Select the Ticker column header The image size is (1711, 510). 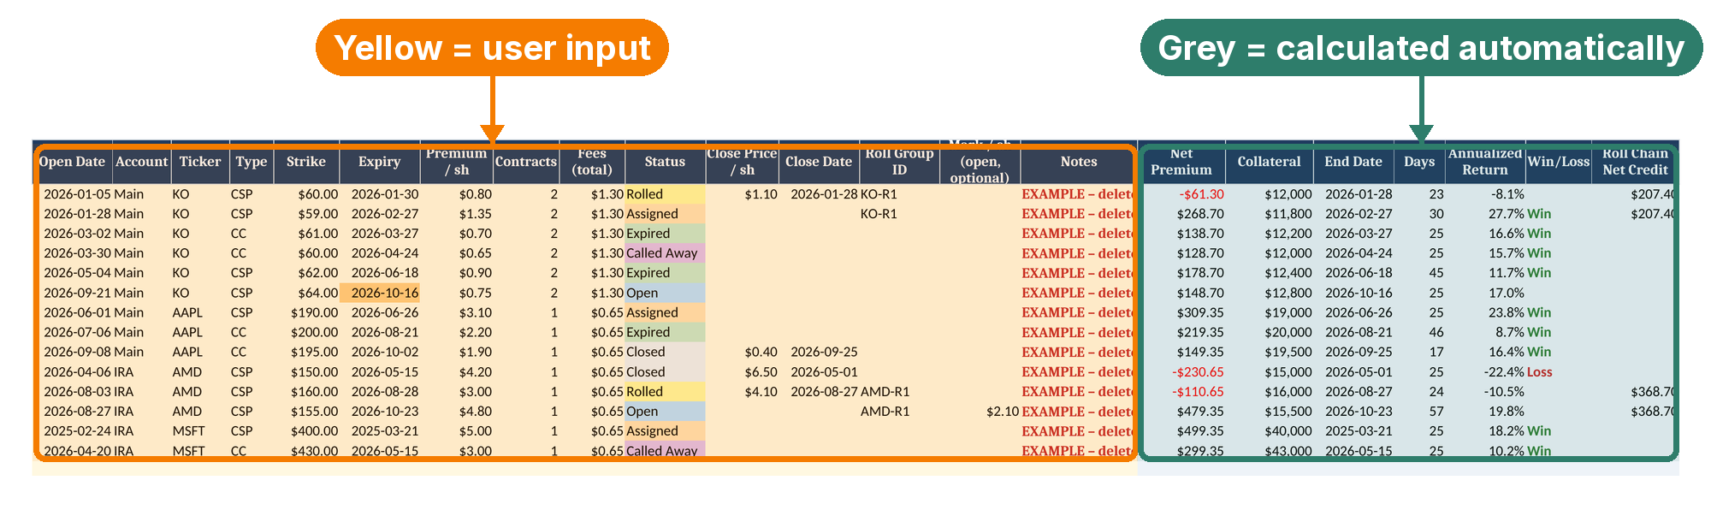click(x=200, y=162)
